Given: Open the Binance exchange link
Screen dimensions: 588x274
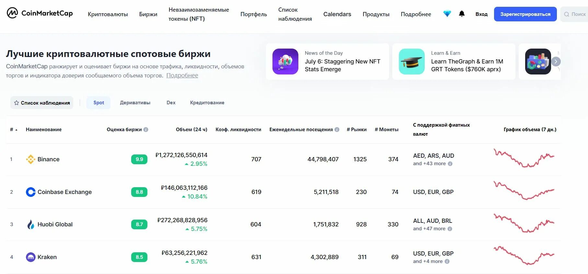Looking at the screenshot, I should [x=48, y=159].
